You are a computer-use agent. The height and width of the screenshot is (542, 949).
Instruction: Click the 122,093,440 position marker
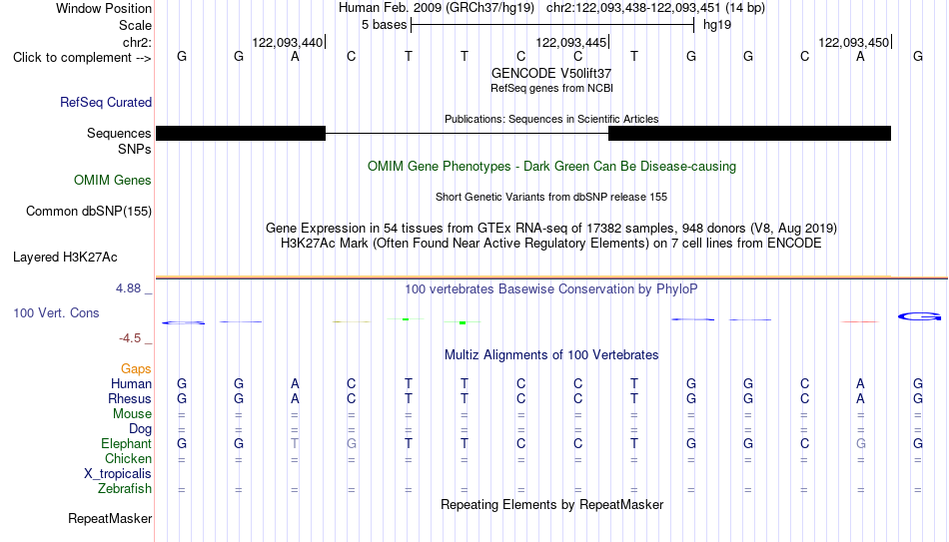click(x=288, y=42)
